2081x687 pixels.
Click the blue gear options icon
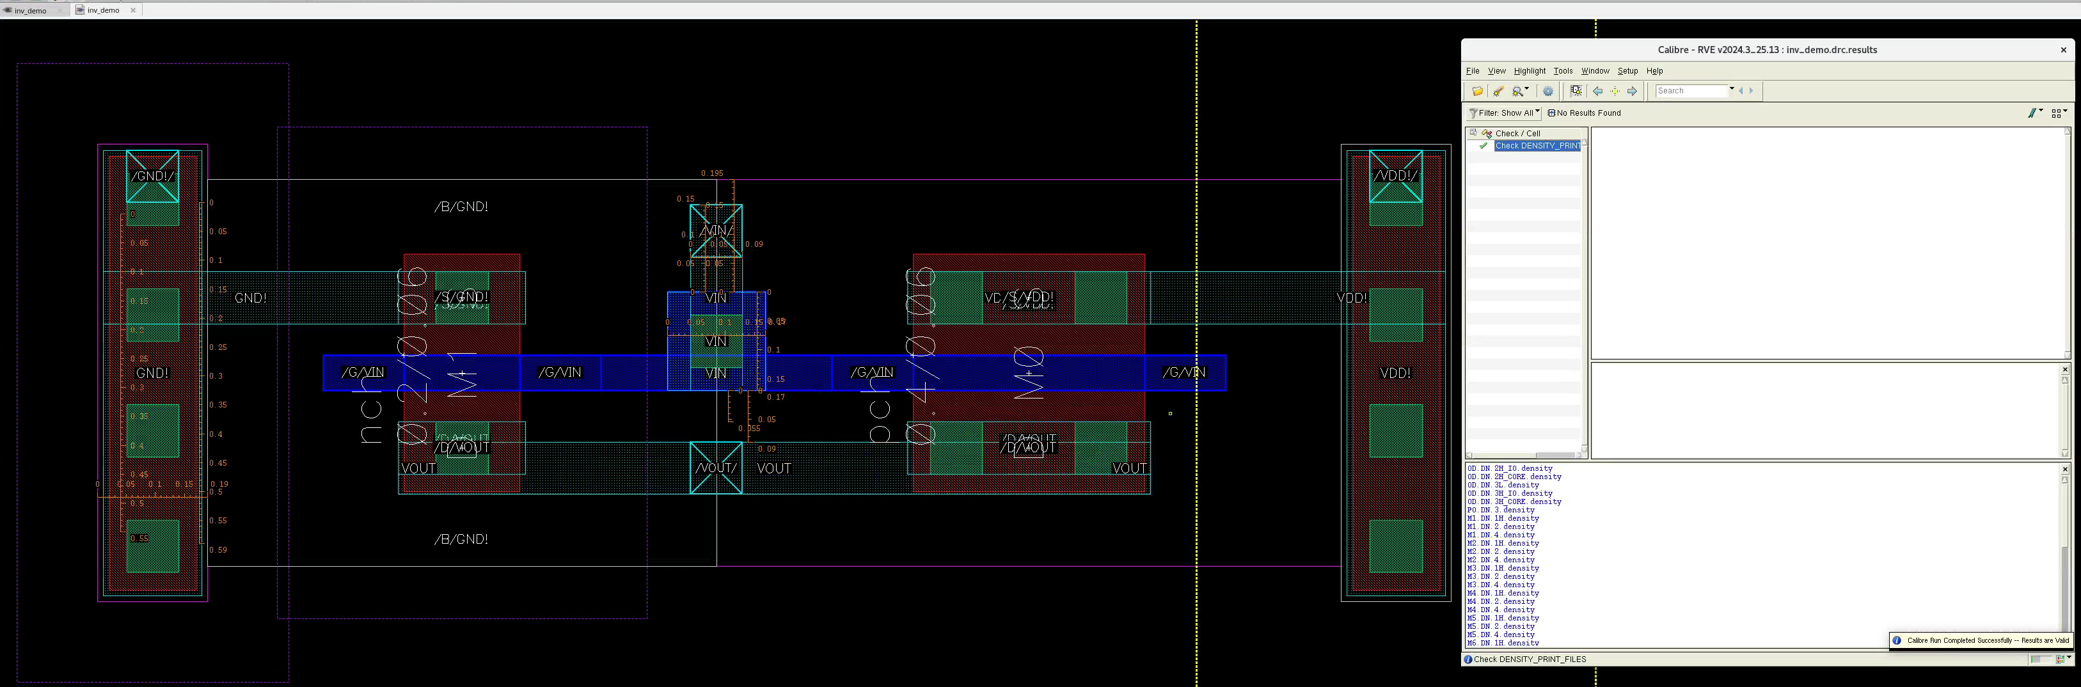1548,91
